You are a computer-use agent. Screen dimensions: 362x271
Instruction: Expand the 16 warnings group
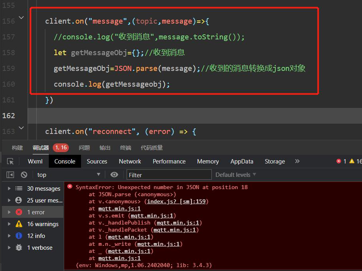tap(9, 224)
